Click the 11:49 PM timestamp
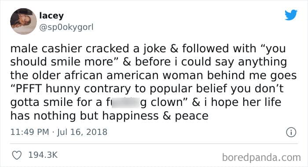The width and height of the screenshot is (308, 167). click(x=29, y=132)
